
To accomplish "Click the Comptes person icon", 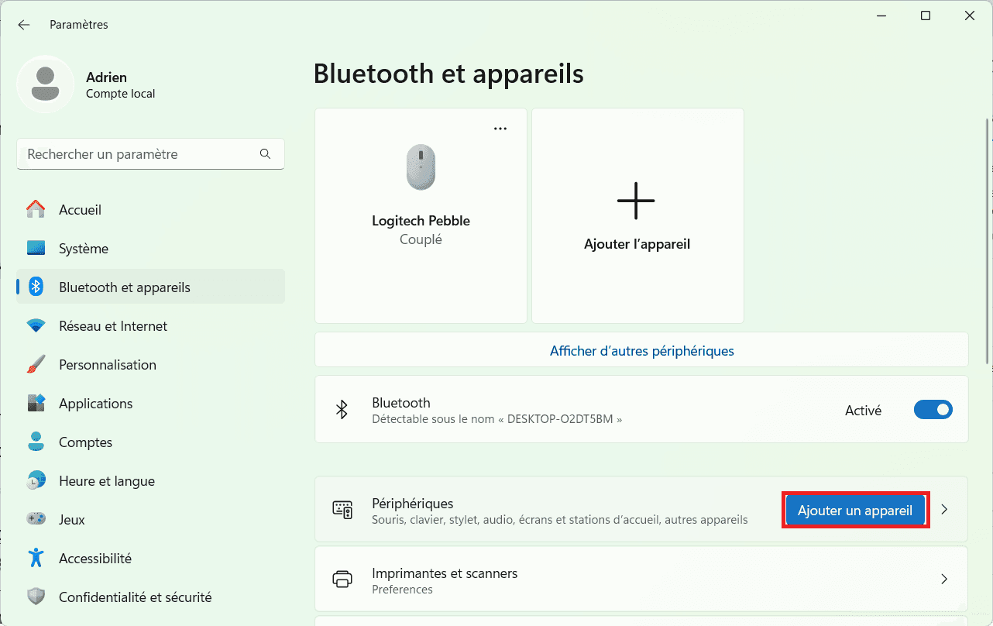I will pos(36,442).
